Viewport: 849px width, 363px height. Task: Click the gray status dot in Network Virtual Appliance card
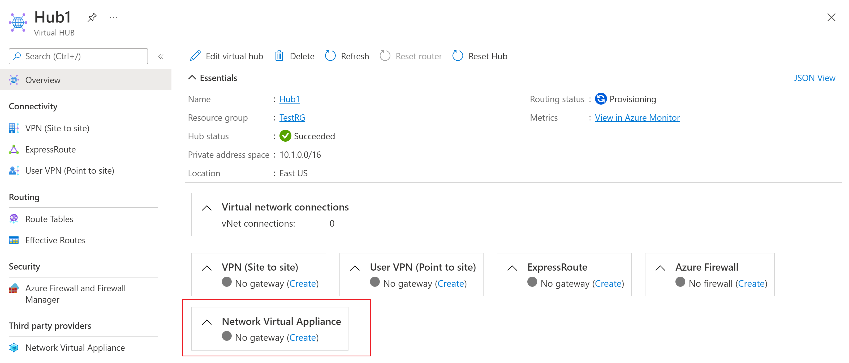click(227, 336)
